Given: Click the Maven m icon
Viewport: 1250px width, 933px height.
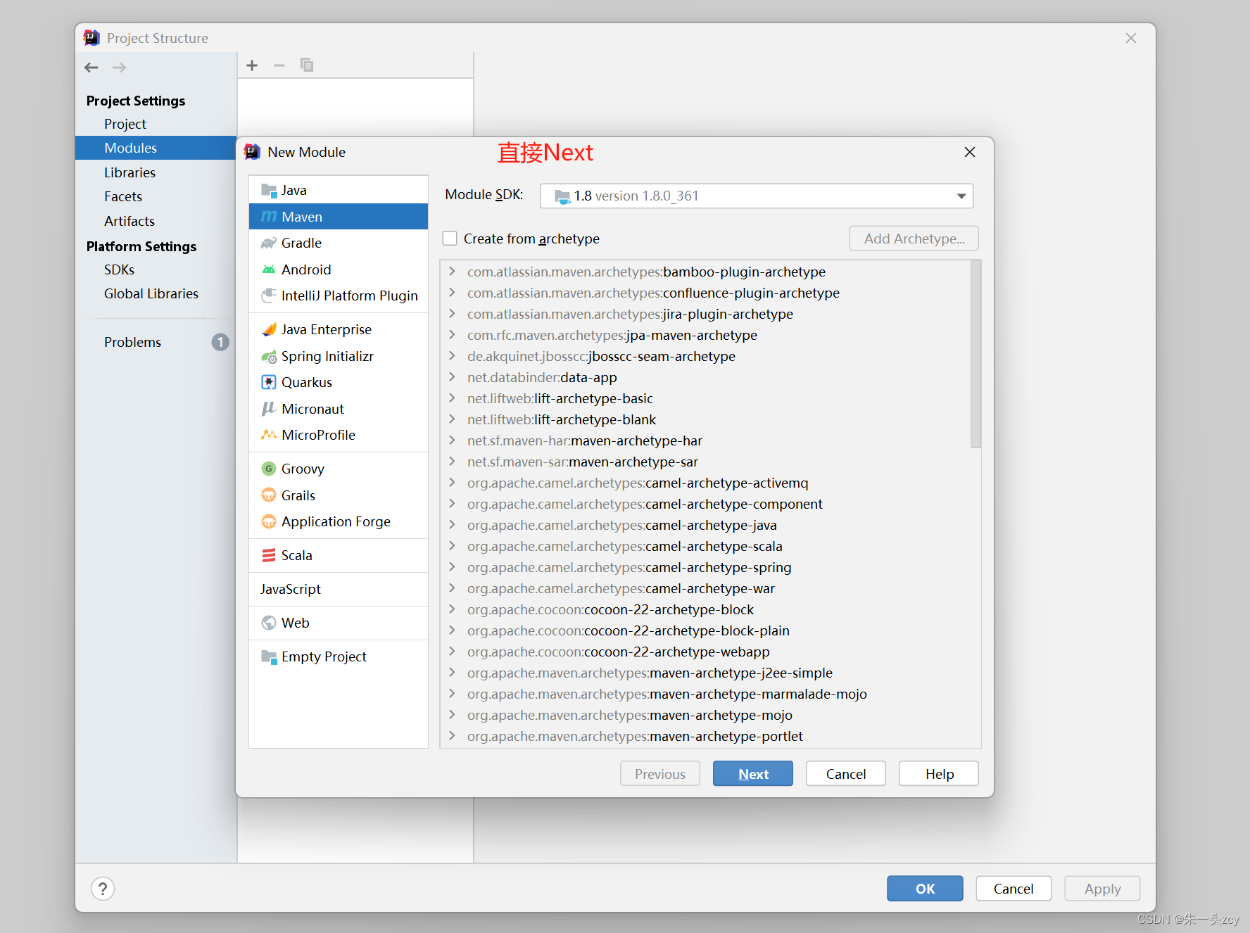Looking at the screenshot, I should (x=269, y=217).
